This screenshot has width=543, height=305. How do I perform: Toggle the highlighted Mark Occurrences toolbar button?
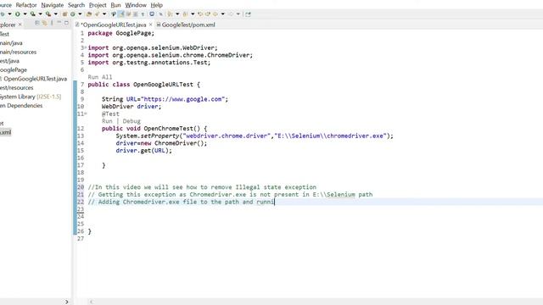[x=121, y=14]
